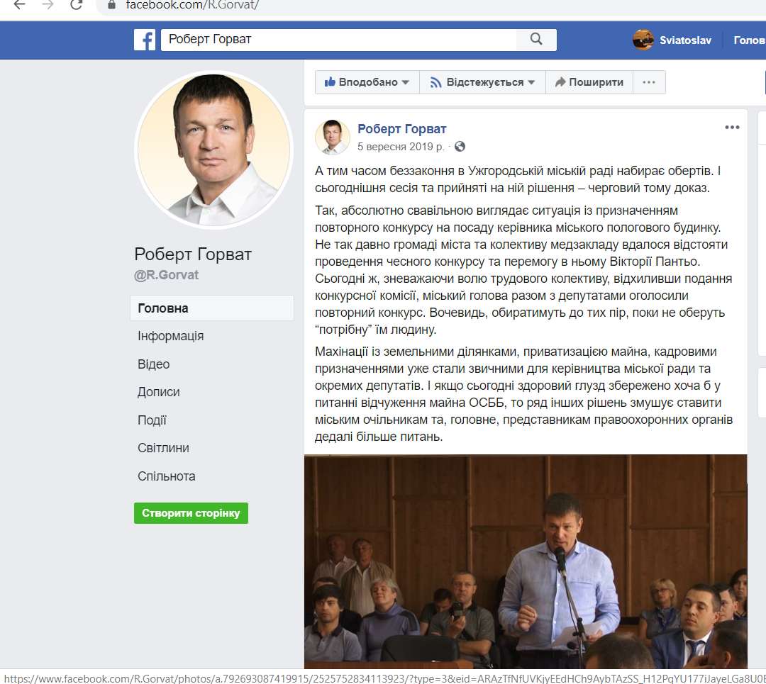Click the public globe privacy icon
The width and height of the screenshot is (766, 684).
(460, 147)
